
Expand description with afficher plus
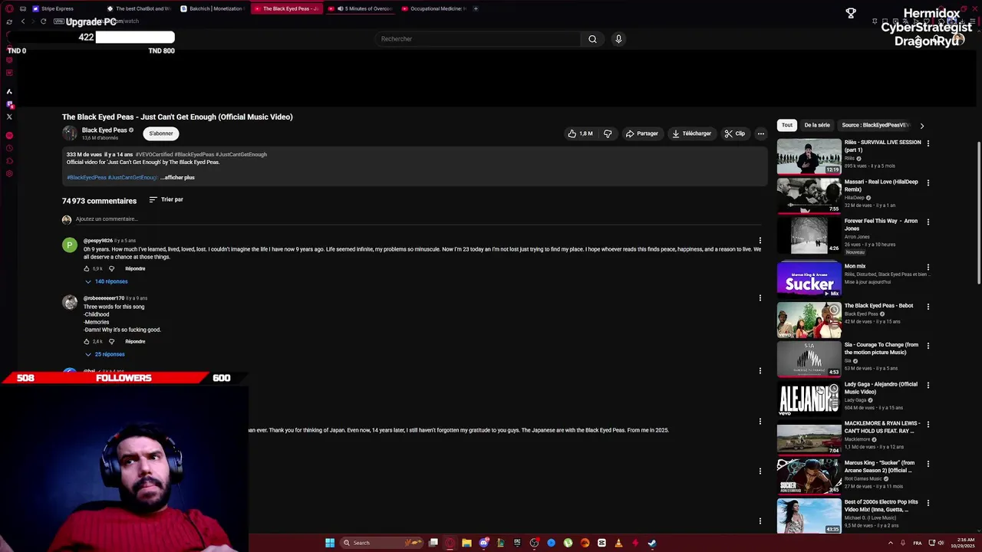pos(177,178)
